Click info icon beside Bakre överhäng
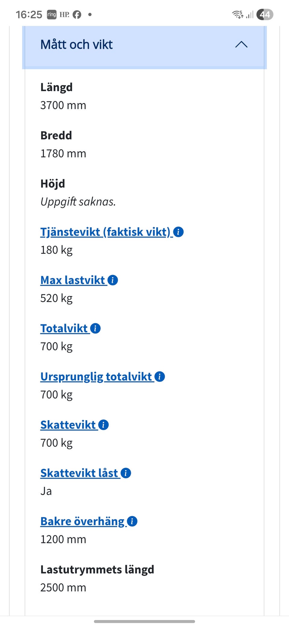 (132, 521)
